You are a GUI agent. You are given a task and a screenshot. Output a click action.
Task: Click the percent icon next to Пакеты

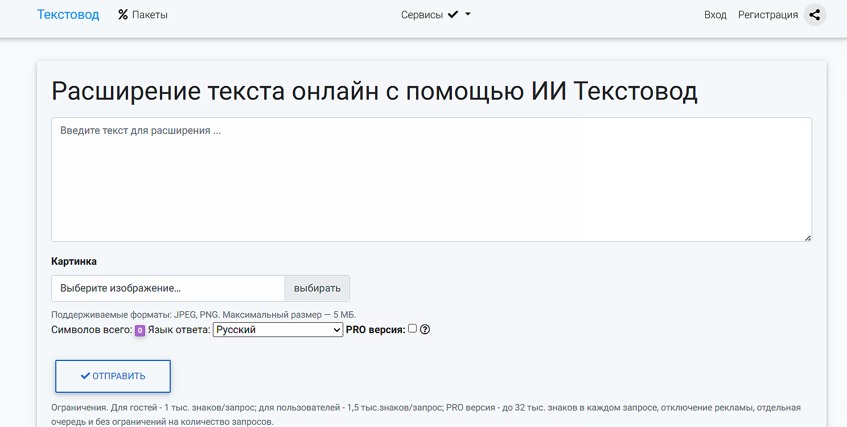[x=122, y=14]
